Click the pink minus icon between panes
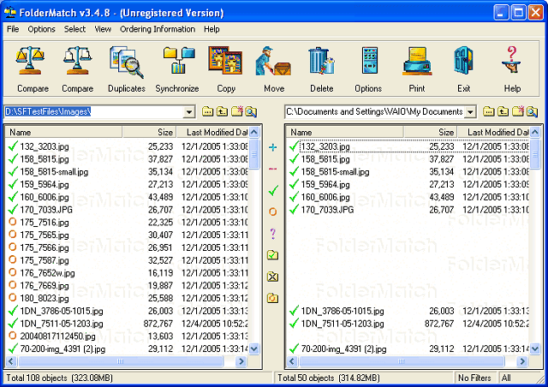The width and height of the screenshot is (548, 387). 272,170
